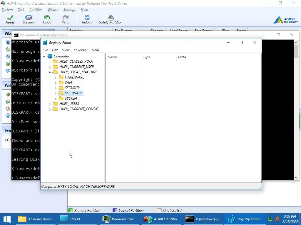The height and width of the screenshot is (225, 301).
Task: Expand the SOFTWARE node arrow
Action: click(x=55, y=93)
